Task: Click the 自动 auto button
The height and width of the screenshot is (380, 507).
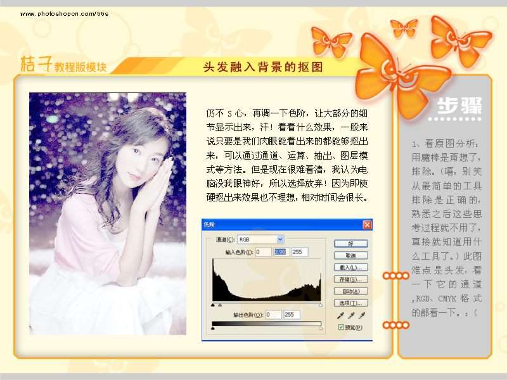Action: (350, 291)
